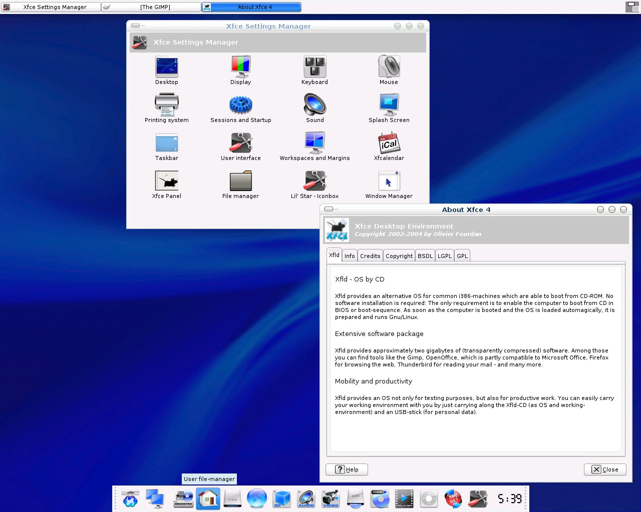The width and height of the screenshot is (641, 512).
Task: Switch to the GPL tab
Action: (462, 255)
